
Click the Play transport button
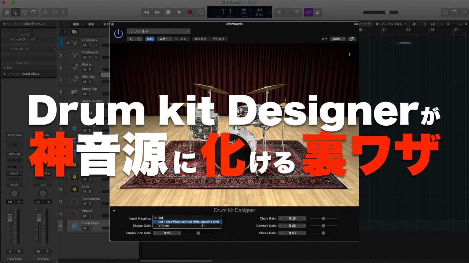(x=179, y=12)
